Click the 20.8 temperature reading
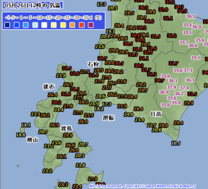This screenshot has height=189, width=208. [x=157, y=130]
